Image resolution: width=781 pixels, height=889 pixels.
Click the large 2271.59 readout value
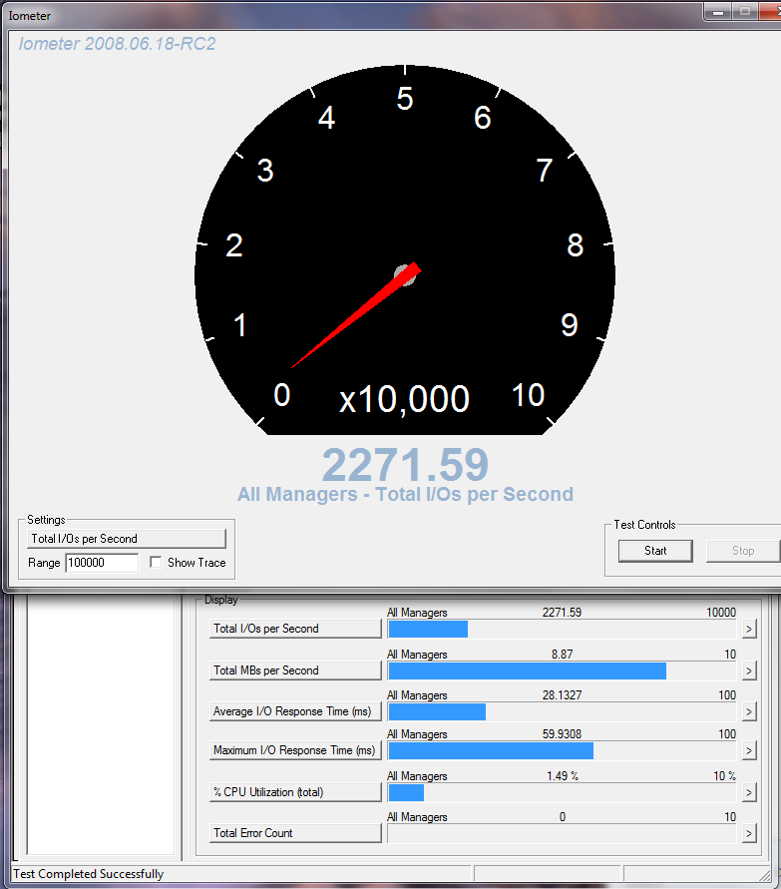coord(405,464)
